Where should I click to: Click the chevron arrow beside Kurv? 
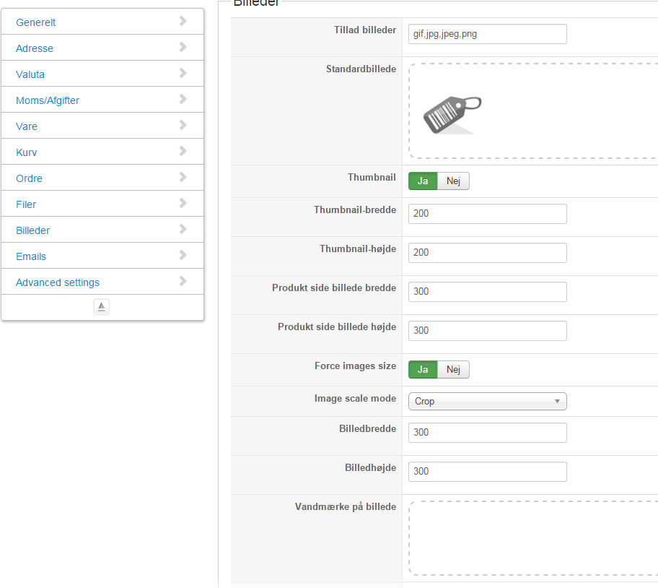(x=183, y=152)
